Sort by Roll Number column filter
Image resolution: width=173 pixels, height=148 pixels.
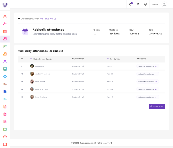tap(108, 59)
